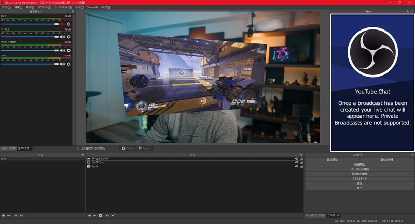
Task: Click the audio mixer vertical scrollbar
Action: [x=73, y=79]
